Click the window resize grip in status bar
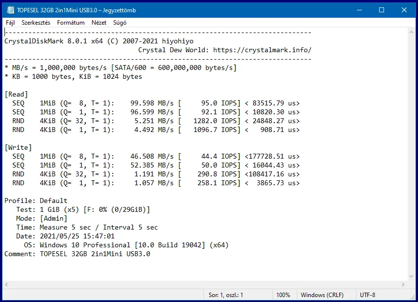The height and width of the screenshot is (302, 418). [413, 297]
